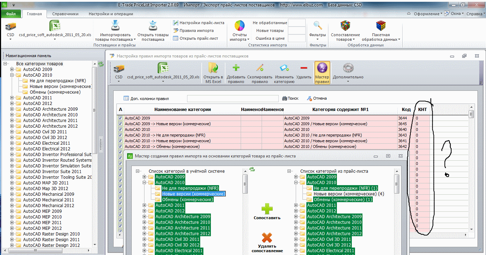
Task: Sort by Наименование категории column header
Action: tap(182, 110)
